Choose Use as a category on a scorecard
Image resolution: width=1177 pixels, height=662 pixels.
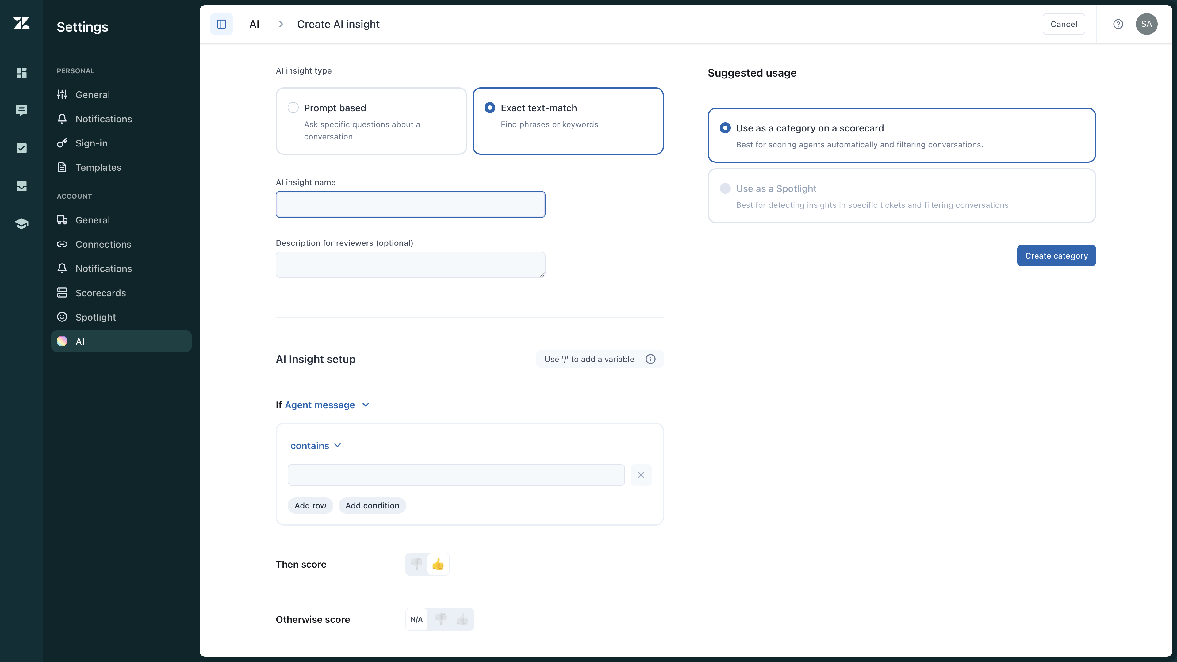pos(902,135)
